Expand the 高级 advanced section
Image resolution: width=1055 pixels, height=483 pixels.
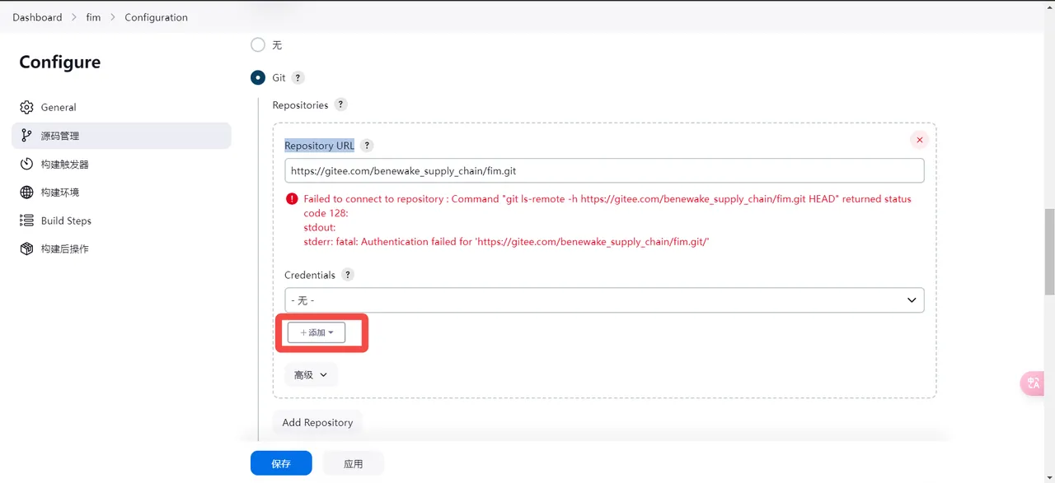pos(311,375)
